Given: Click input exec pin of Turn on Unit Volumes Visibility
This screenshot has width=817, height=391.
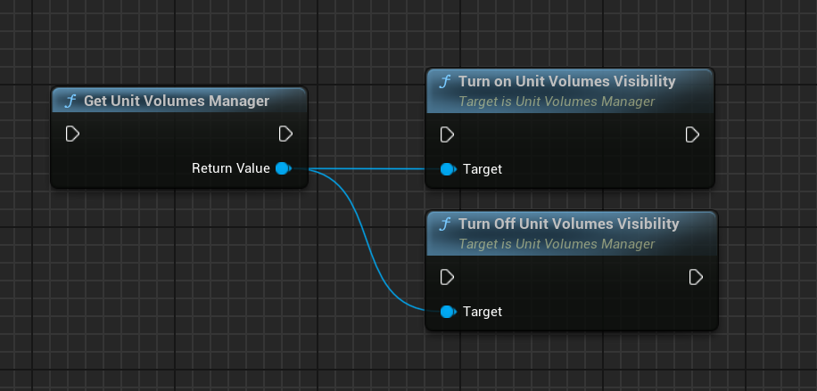Looking at the screenshot, I should click(447, 134).
